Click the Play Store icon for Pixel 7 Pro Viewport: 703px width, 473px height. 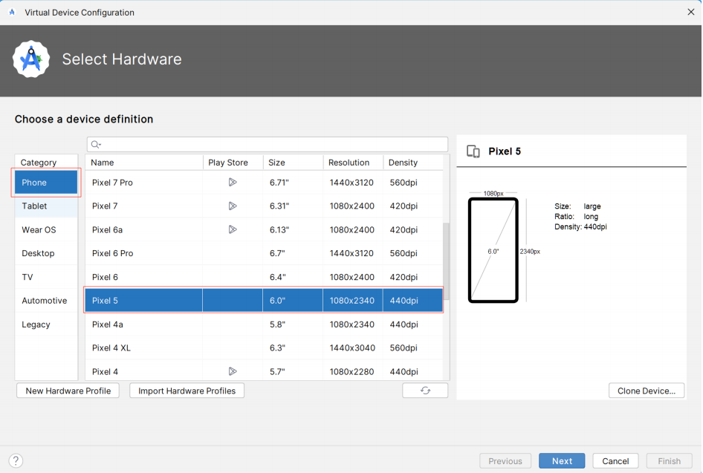(233, 183)
